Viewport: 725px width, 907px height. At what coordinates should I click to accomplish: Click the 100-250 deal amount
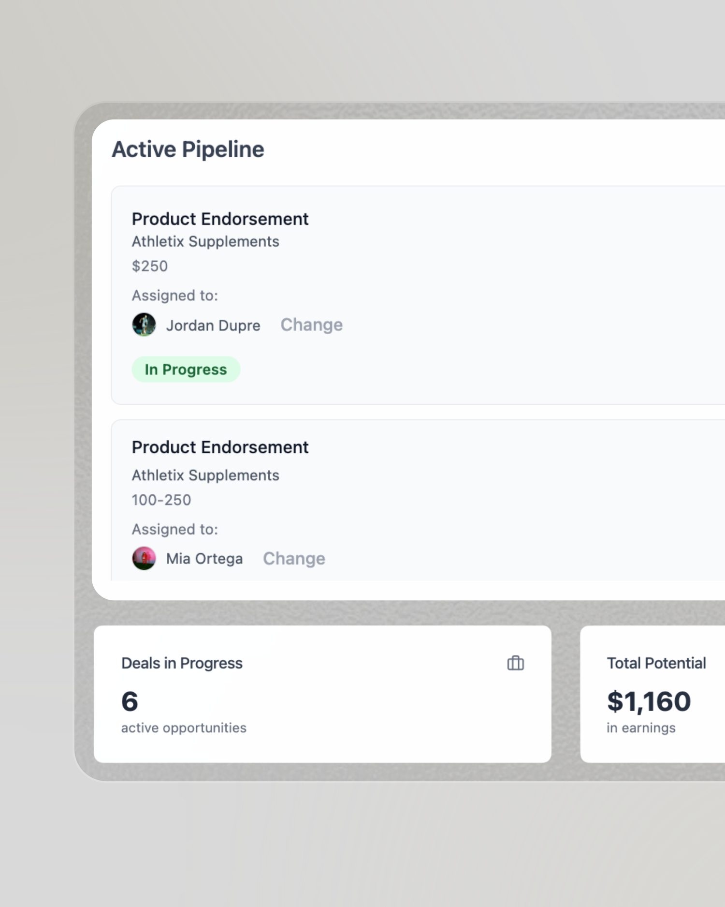click(161, 500)
